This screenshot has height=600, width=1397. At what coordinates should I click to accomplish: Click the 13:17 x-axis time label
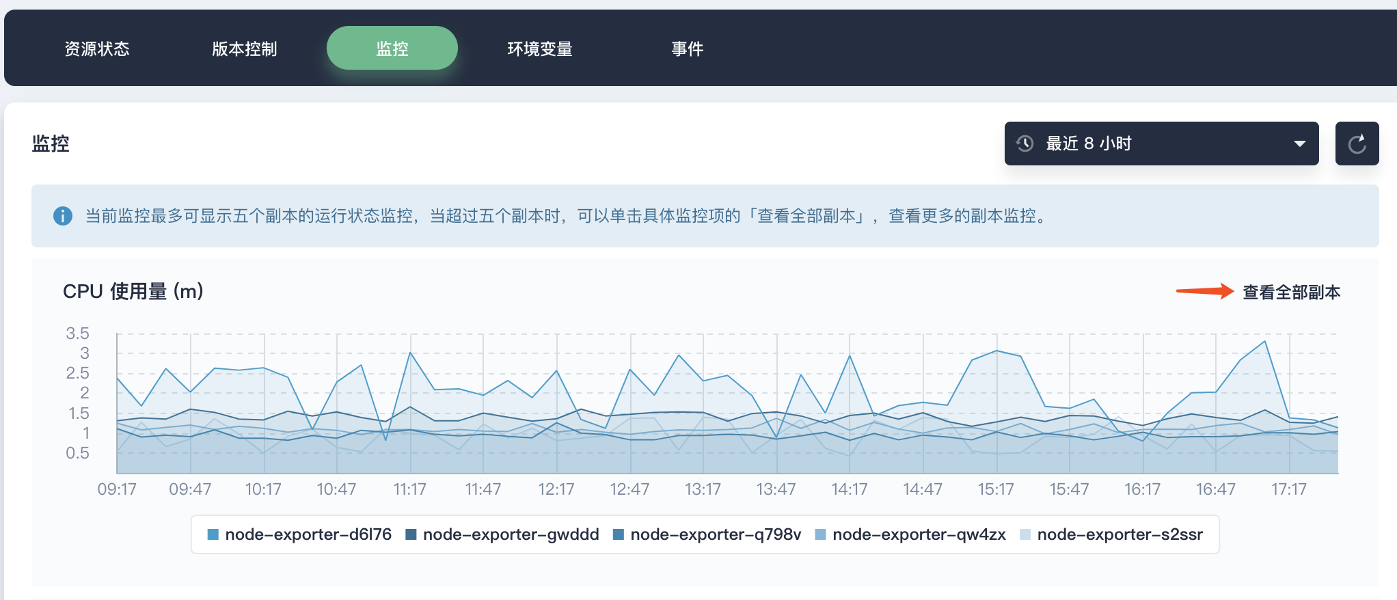point(703,489)
